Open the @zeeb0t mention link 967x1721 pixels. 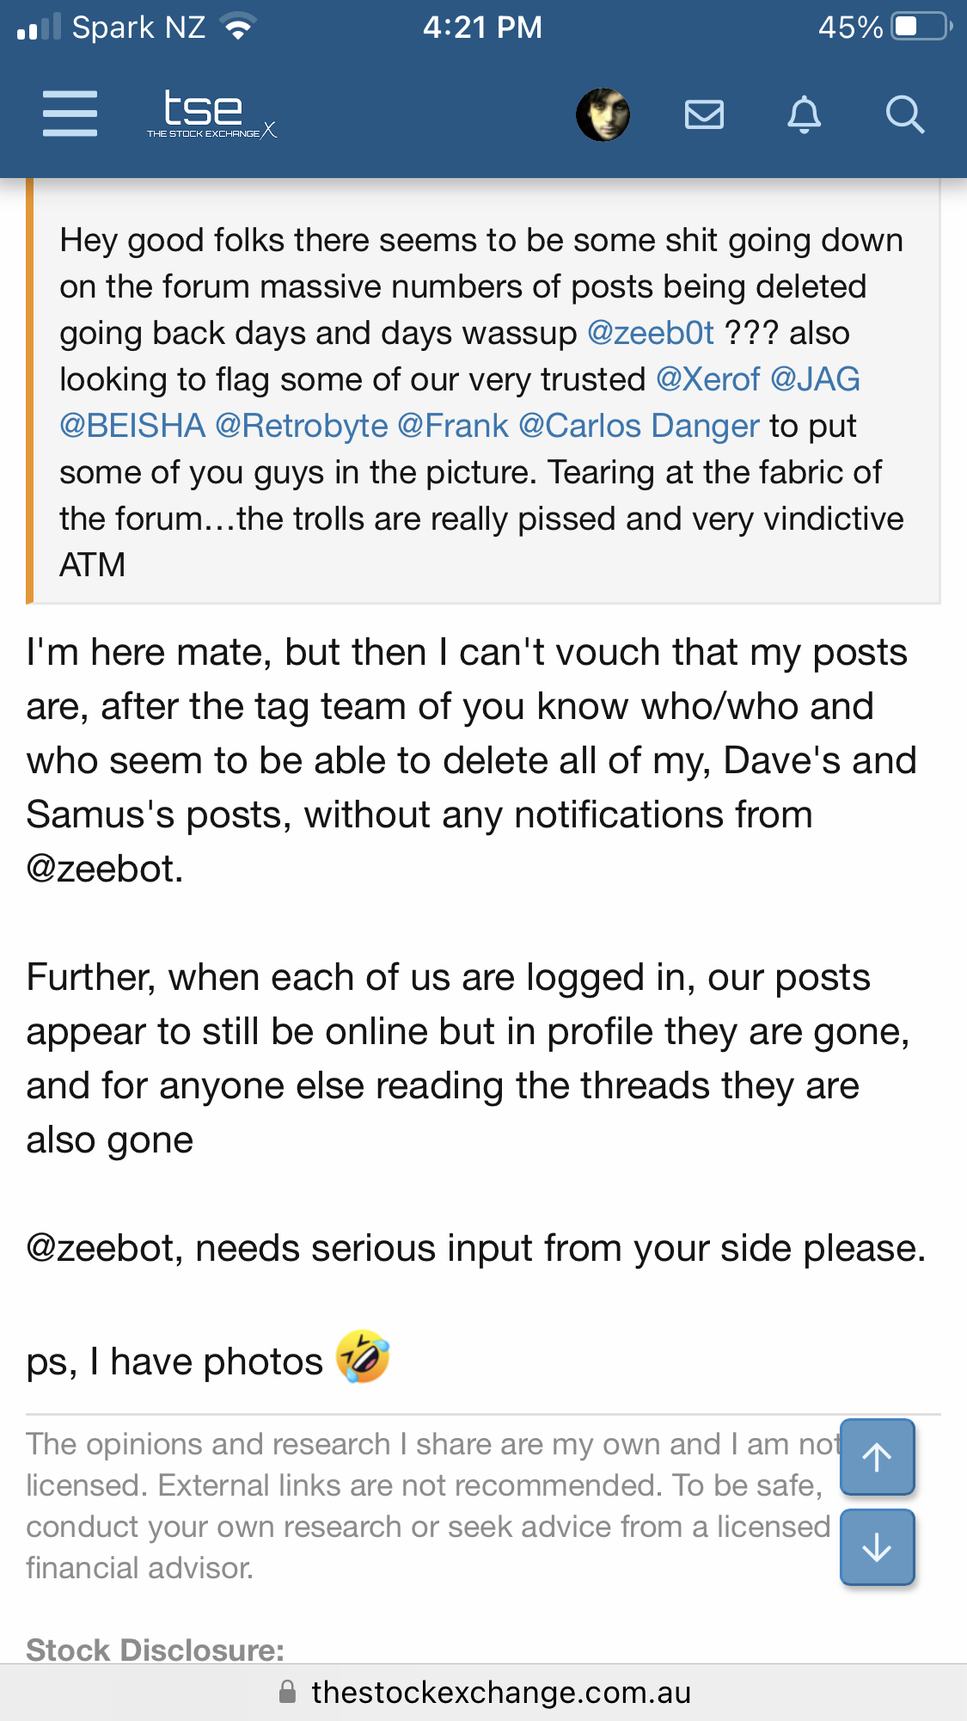[x=651, y=333]
